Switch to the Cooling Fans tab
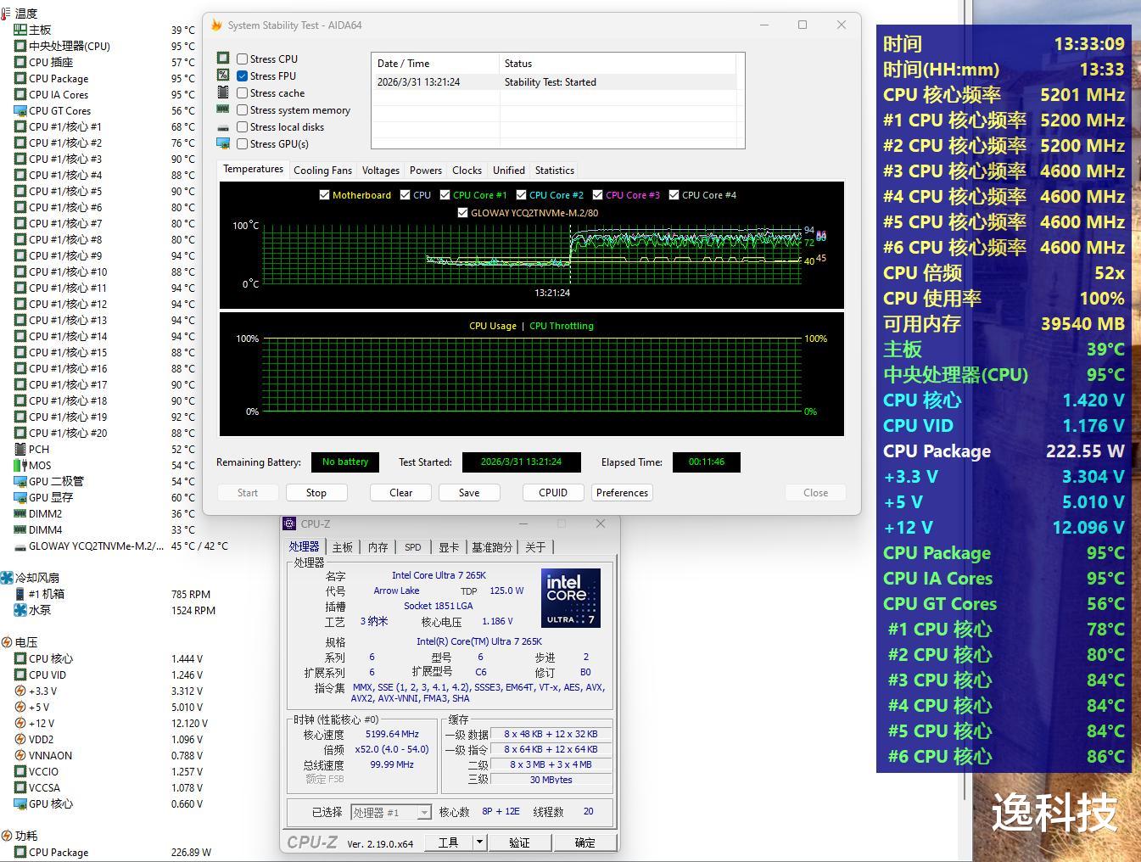 [322, 171]
